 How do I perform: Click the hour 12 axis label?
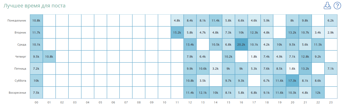(190, 102)
